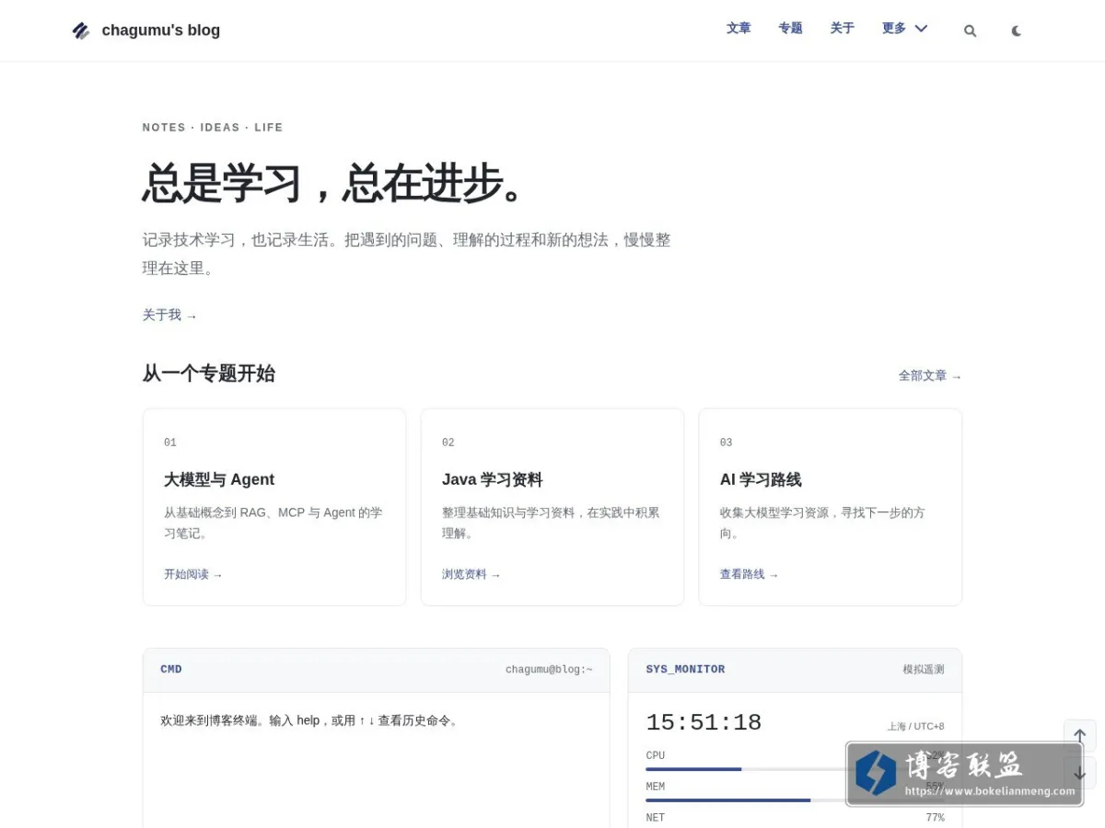Click the 浏览资料 link
The width and height of the screenshot is (1105, 828).
(471, 574)
